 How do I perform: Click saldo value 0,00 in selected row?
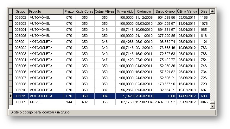(165, 96)
